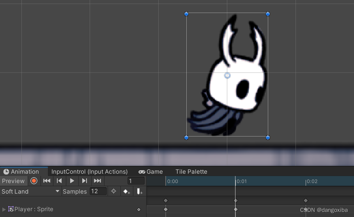Viewport: 354px width, 217px height.
Task: Click the Add Event icon
Action: pyautogui.click(x=140, y=192)
